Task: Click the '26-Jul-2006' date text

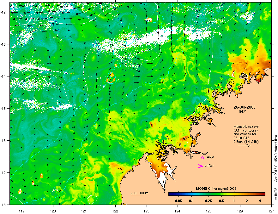Action: [245, 107]
